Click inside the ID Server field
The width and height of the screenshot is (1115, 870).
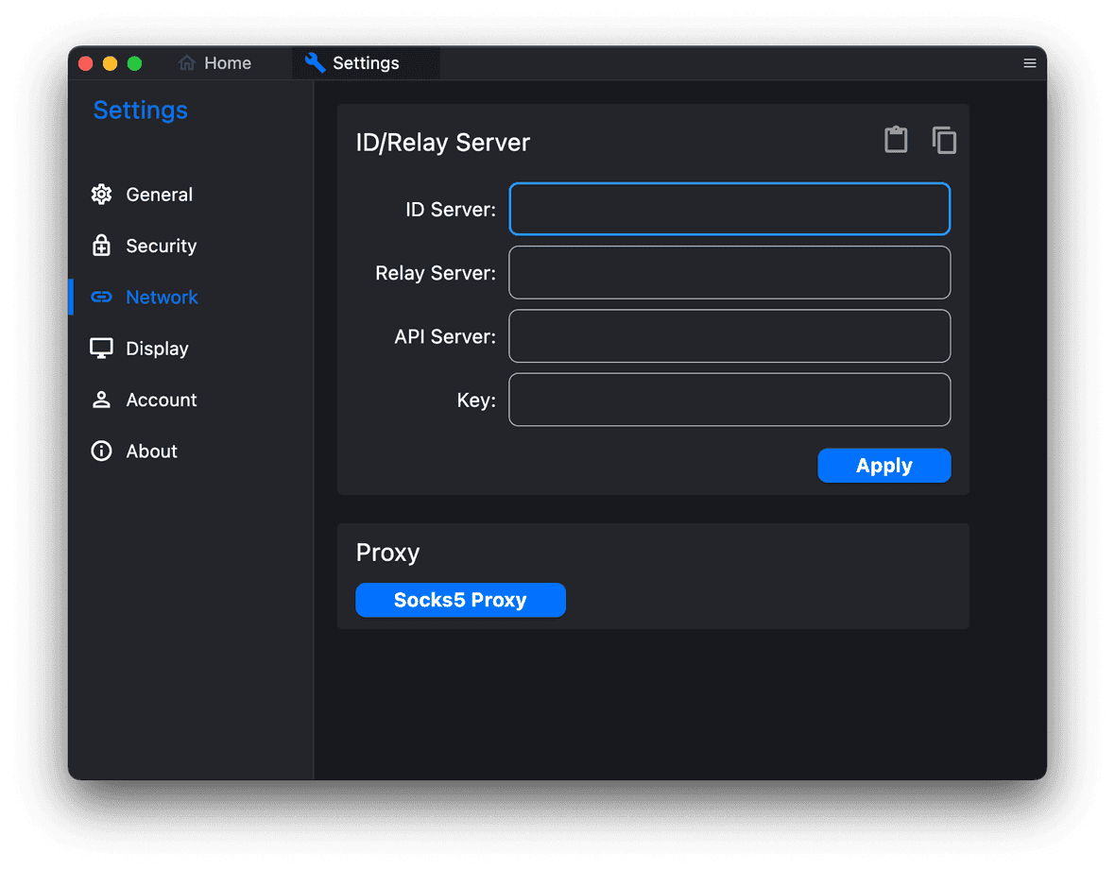[729, 209]
